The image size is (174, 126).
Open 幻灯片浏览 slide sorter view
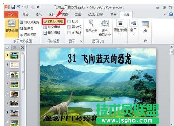tap(29, 22)
